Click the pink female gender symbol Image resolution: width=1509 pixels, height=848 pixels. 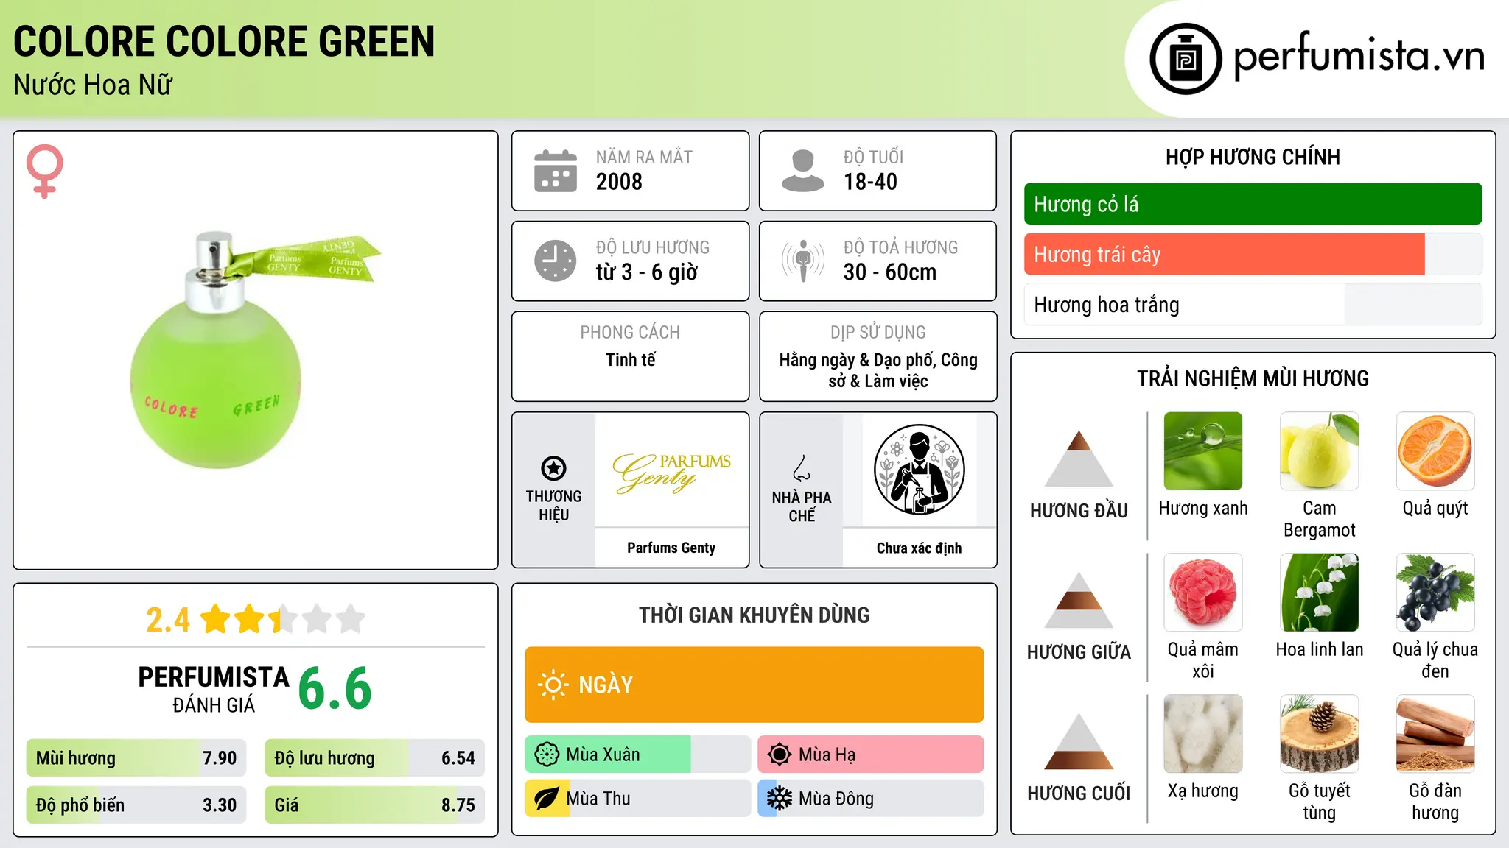tap(45, 171)
